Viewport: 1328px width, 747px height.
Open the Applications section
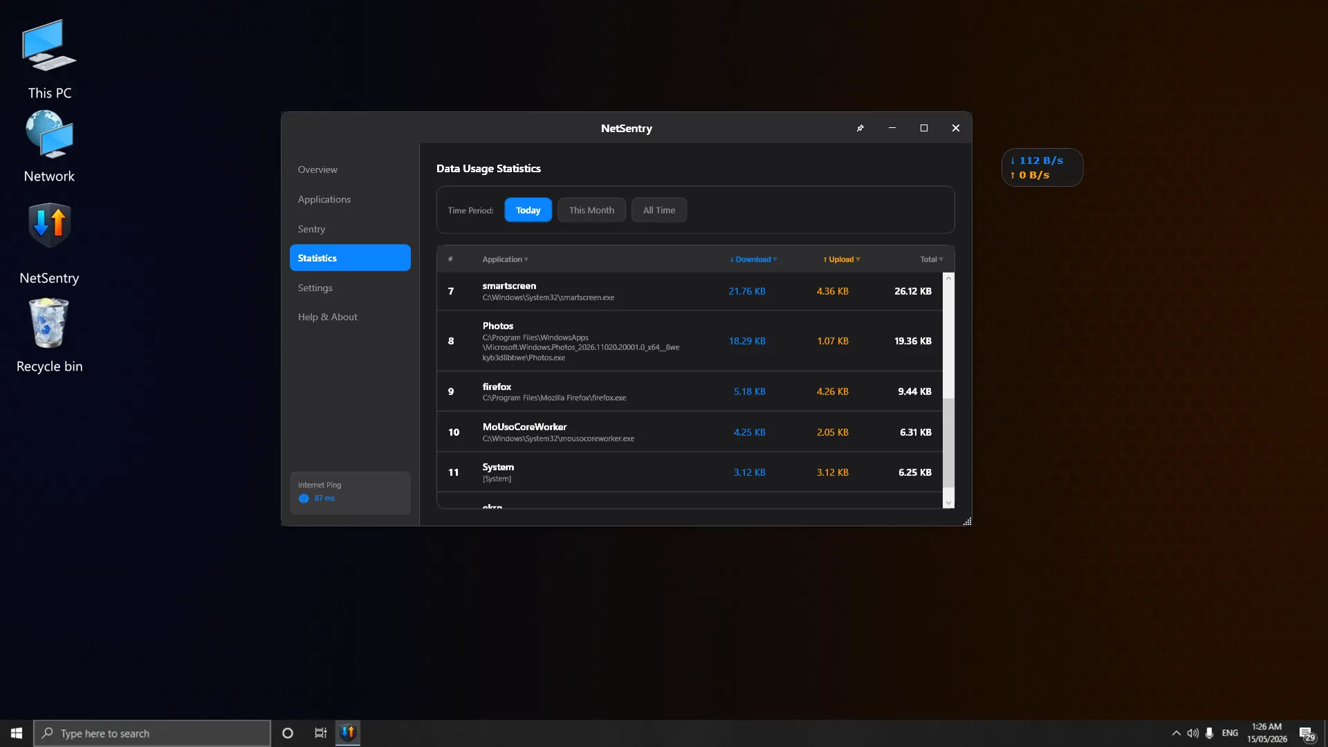coord(350,199)
